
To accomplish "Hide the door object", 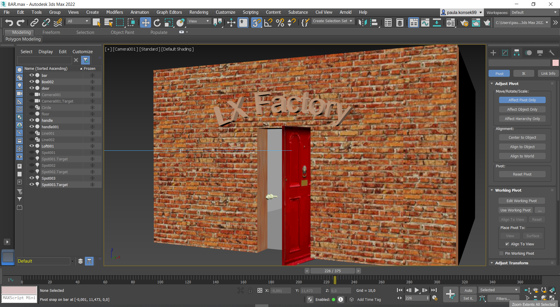I will click(32, 88).
